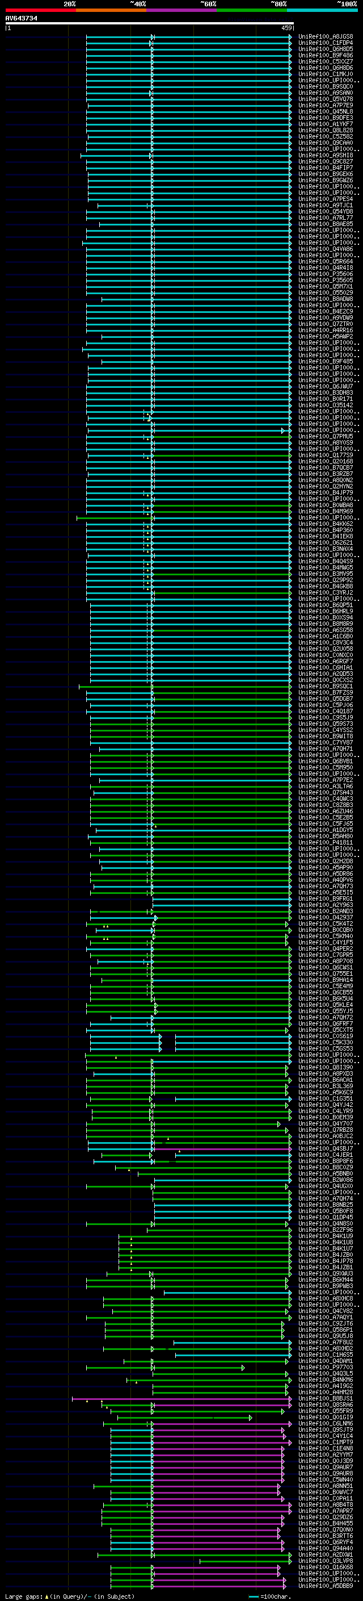The width and height of the screenshot is (363, 1601).
Task: Click the label UniRef100_B9FRG1
Action: point(326,898)
